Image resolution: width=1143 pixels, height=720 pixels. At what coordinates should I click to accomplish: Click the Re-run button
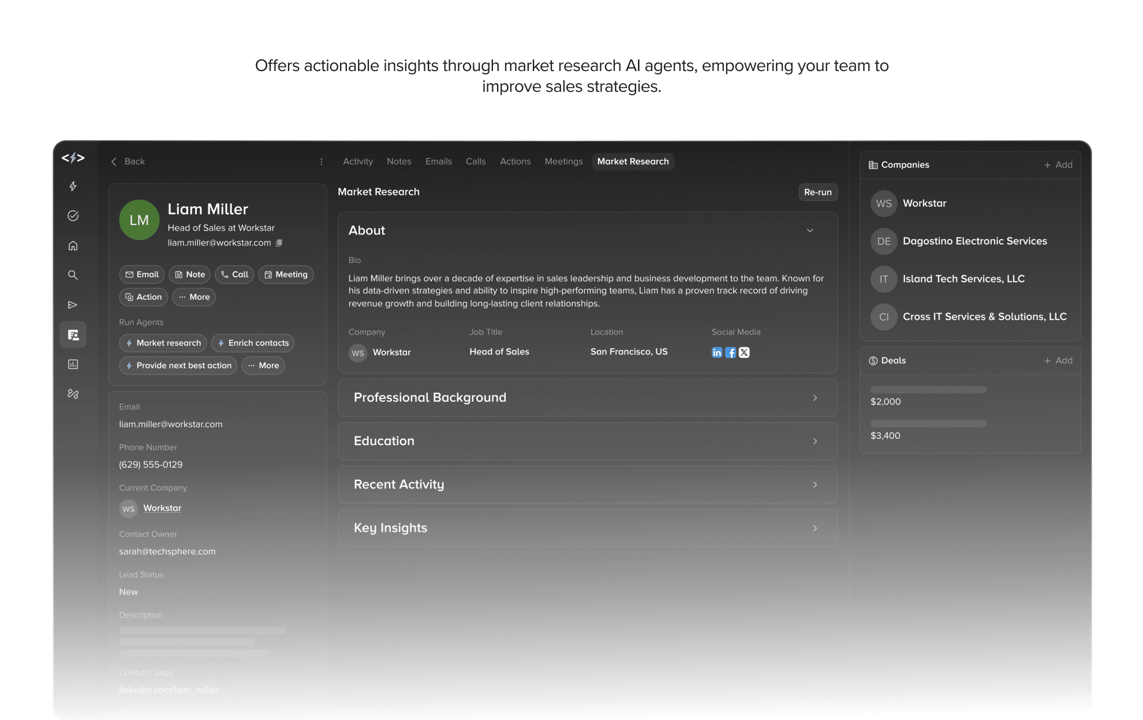pyautogui.click(x=817, y=192)
